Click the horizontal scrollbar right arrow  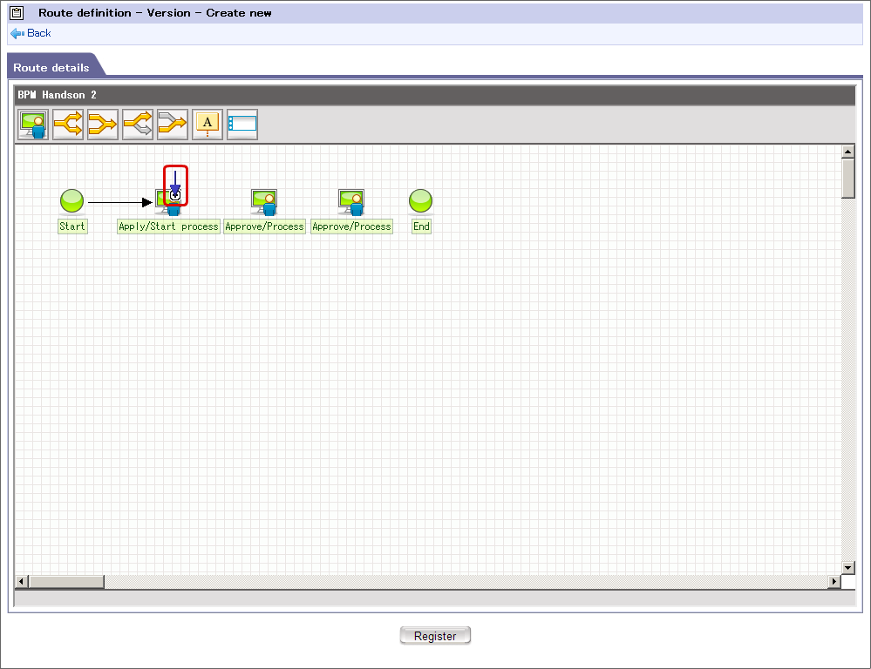click(x=834, y=581)
